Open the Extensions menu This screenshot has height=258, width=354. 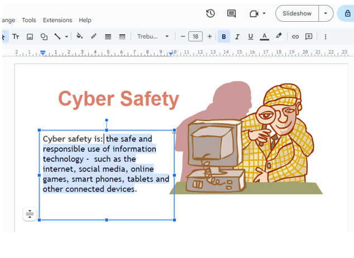click(58, 20)
